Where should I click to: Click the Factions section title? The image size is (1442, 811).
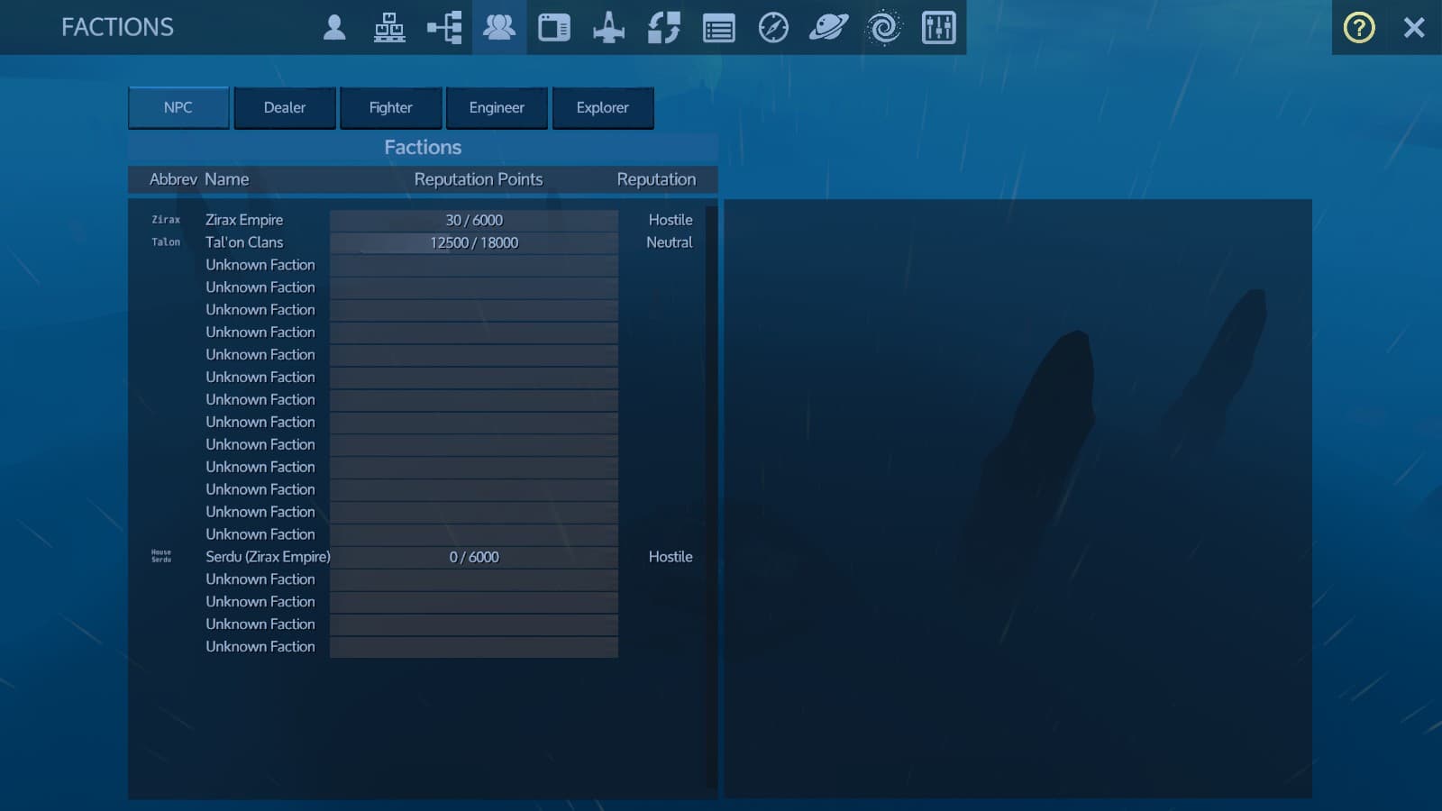[x=423, y=147]
